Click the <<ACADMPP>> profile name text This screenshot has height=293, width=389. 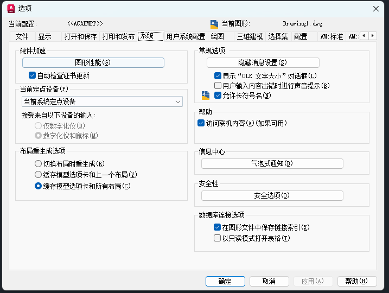(x=85, y=23)
